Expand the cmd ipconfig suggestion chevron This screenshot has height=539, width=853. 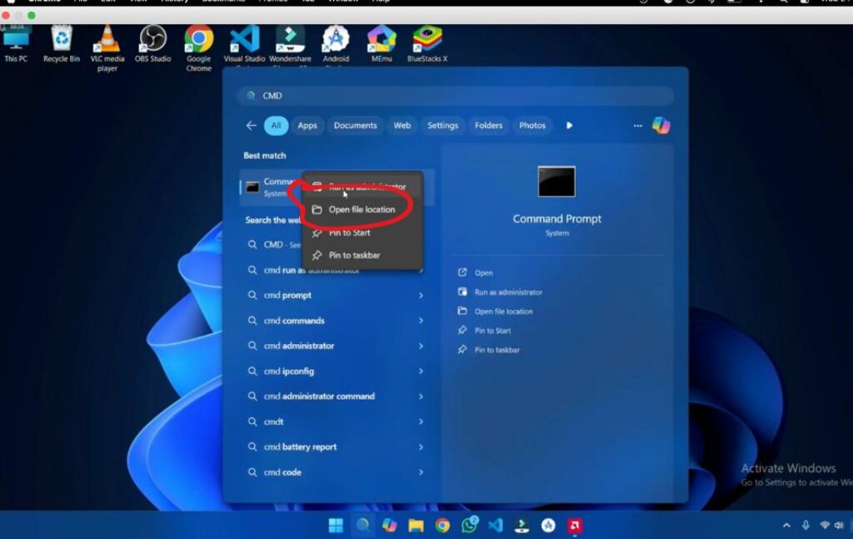(x=421, y=371)
